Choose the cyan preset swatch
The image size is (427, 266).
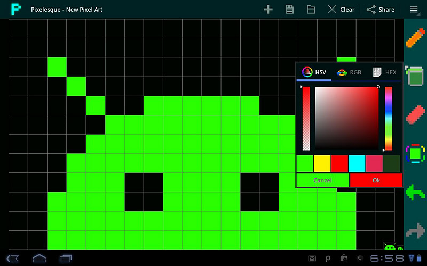pos(357,164)
